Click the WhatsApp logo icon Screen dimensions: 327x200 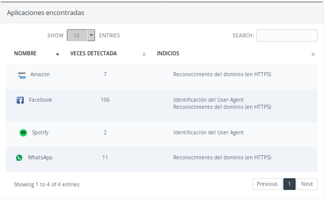coord(19,158)
